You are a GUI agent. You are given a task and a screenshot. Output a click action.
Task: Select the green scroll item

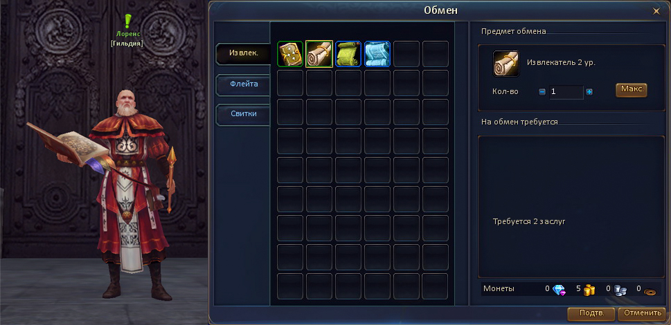pyautogui.click(x=348, y=54)
